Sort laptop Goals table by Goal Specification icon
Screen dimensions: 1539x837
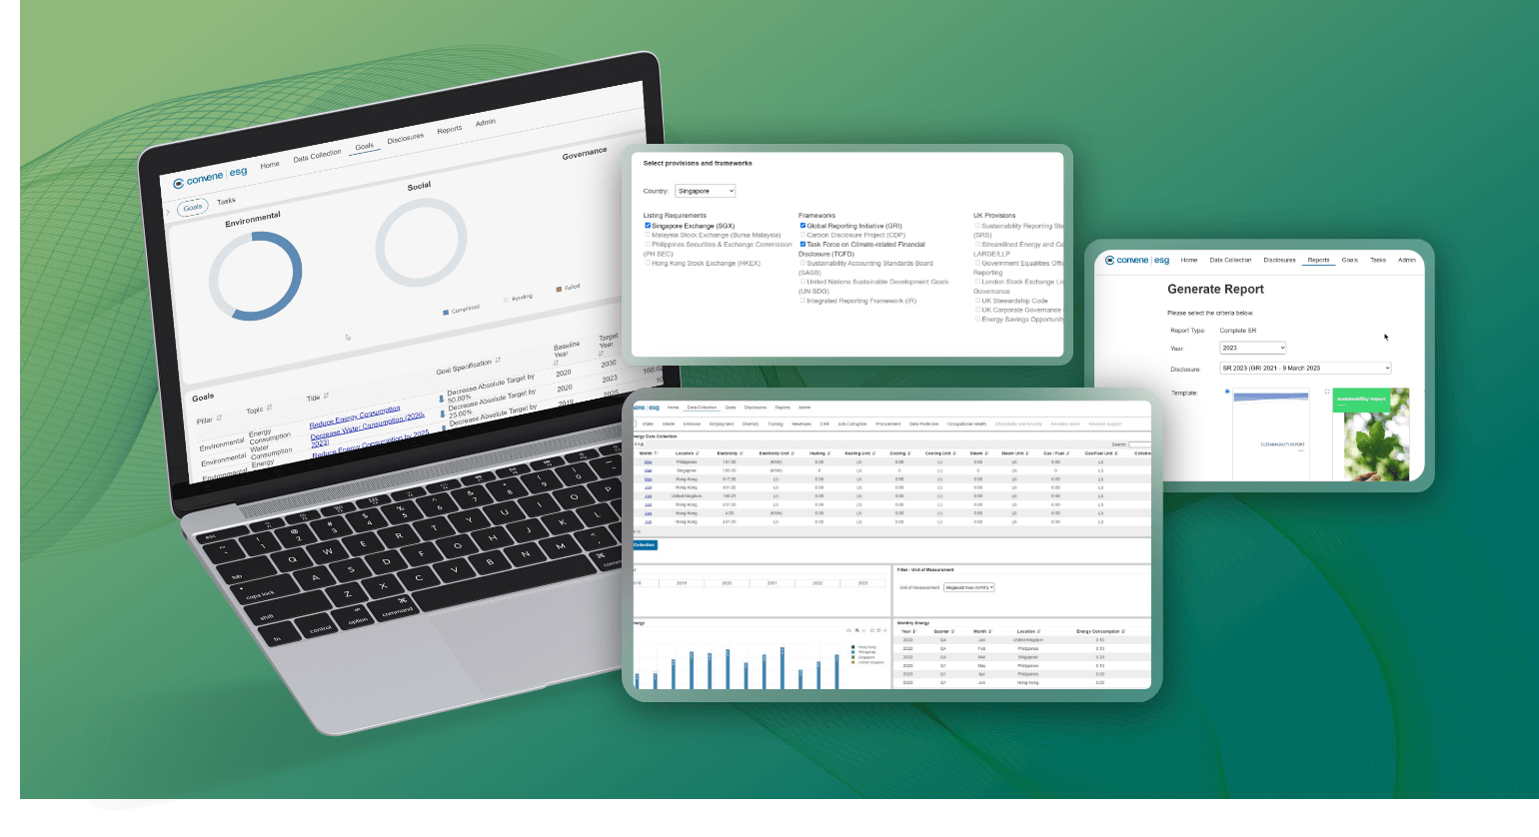(x=498, y=360)
